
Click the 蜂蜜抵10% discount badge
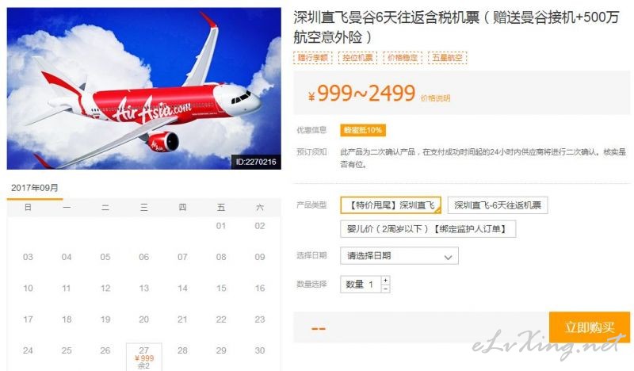pyautogui.click(x=363, y=130)
